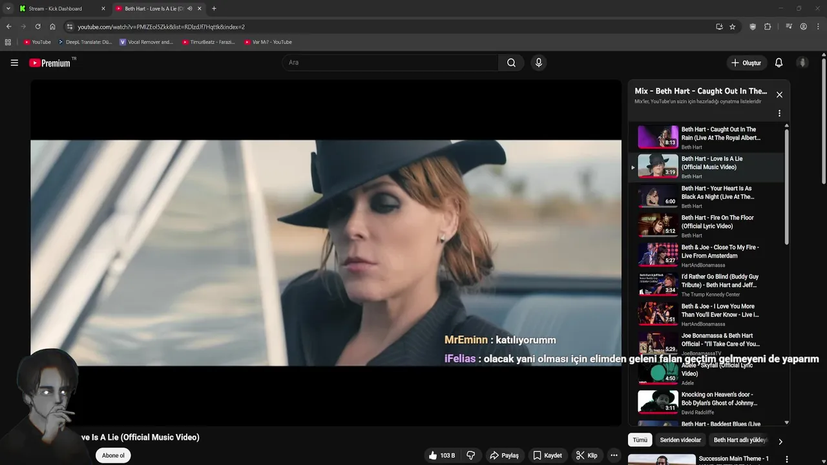The height and width of the screenshot is (465, 827).
Task: Open the browser extensions puzzle icon
Action: click(768, 26)
